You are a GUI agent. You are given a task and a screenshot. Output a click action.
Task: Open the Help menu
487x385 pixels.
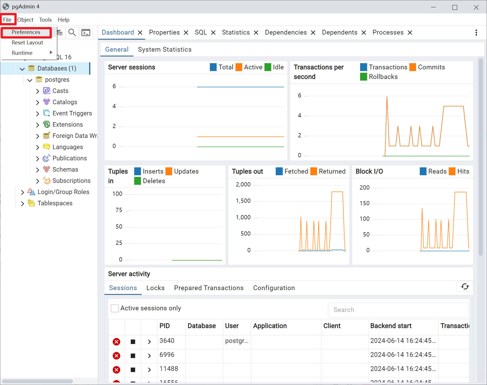click(64, 20)
